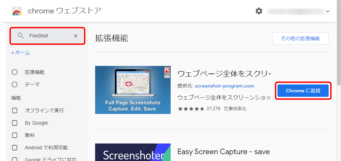Screen dimensions: 341x161
Task: Select the 拡張機能 radio button
Action: (x=14, y=72)
